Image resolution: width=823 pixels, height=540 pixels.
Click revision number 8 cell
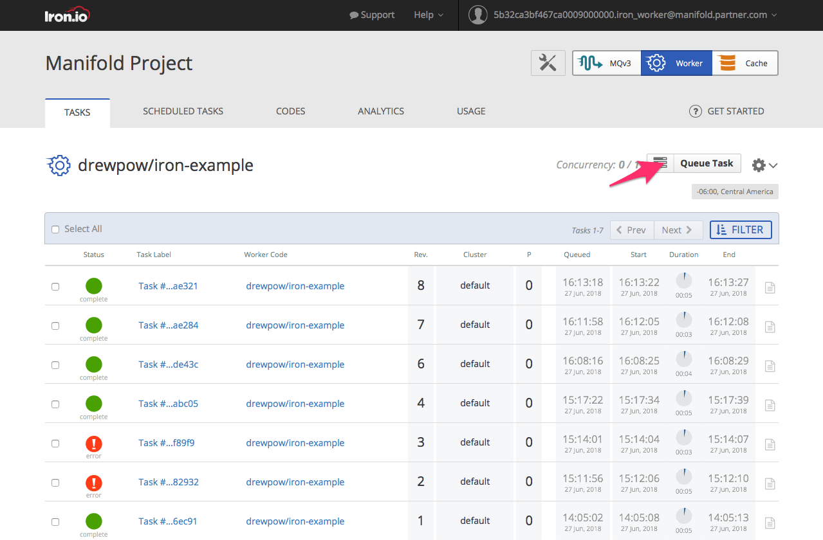click(x=421, y=285)
